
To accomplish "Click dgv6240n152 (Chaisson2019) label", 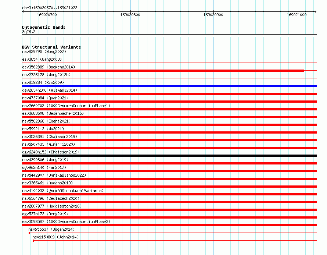I will pos(51,152).
